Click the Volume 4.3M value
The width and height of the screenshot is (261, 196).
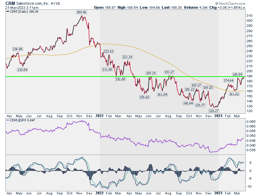196,7
